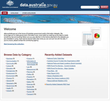Screen dimensions: 110x101
Task: Click the spreadsheet and database illustration
Action: click(92, 36)
